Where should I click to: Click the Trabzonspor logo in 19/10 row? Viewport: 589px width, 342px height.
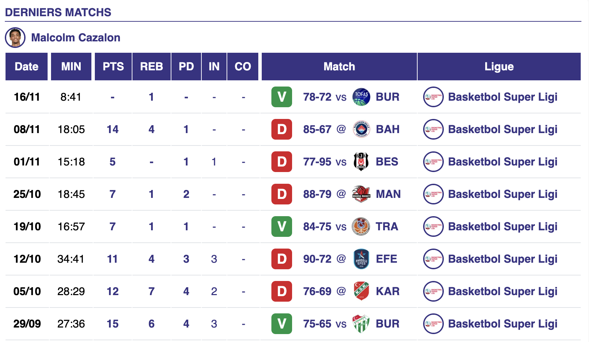[361, 227]
